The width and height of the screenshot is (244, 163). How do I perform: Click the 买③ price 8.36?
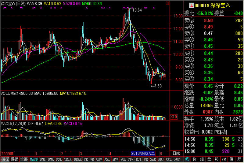tap(208, 66)
